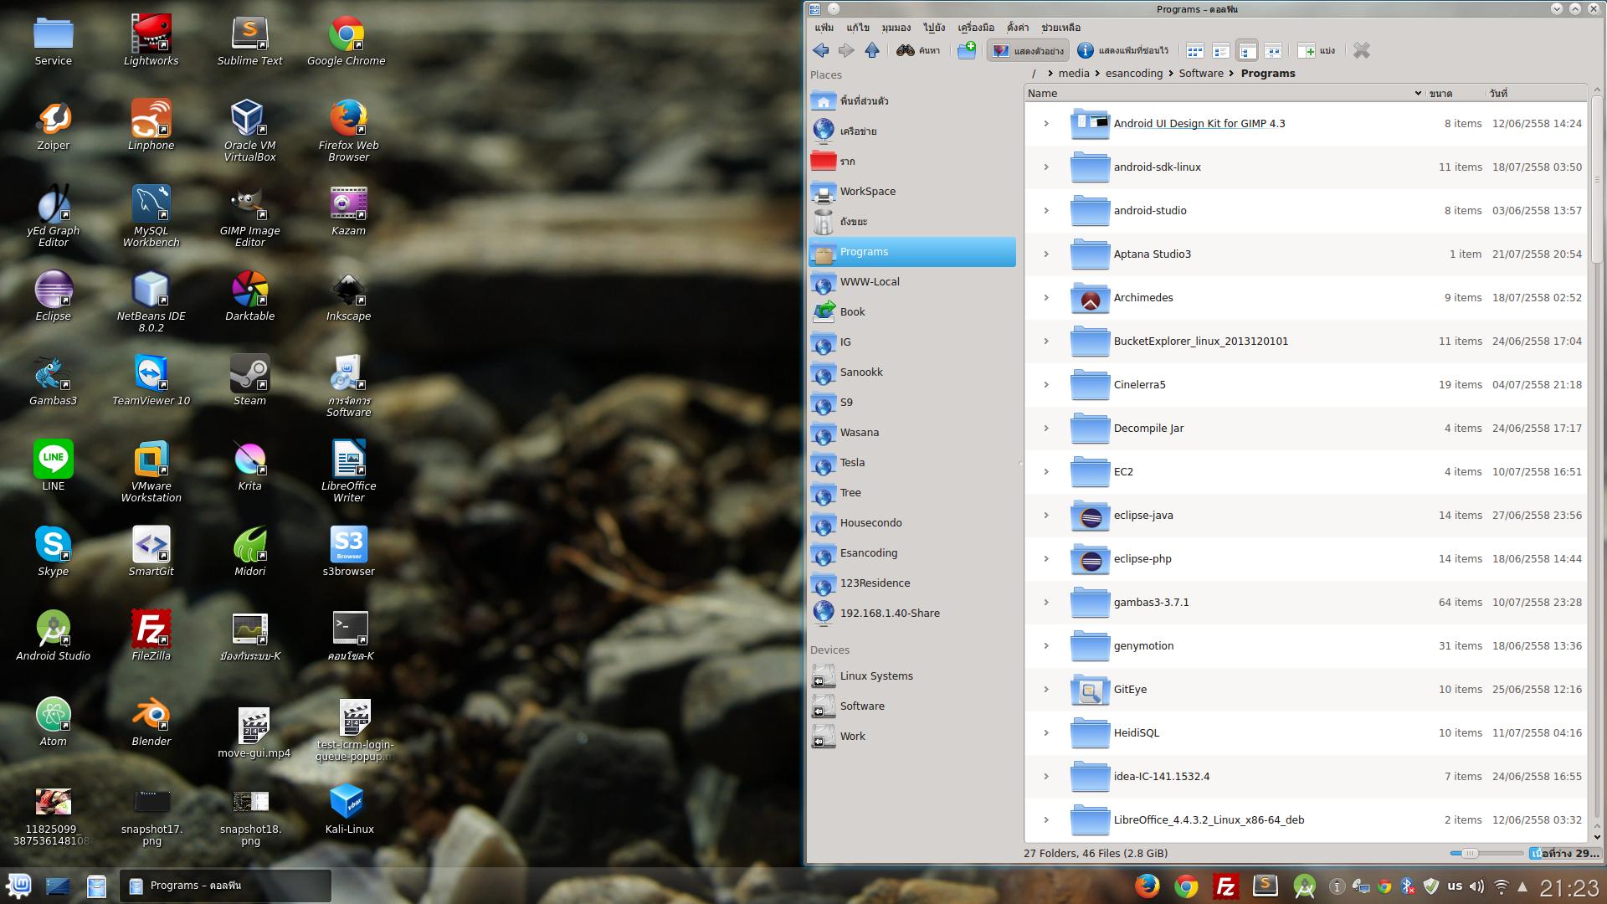Toggle the detailed tree view mode button

click(1247, 51)
